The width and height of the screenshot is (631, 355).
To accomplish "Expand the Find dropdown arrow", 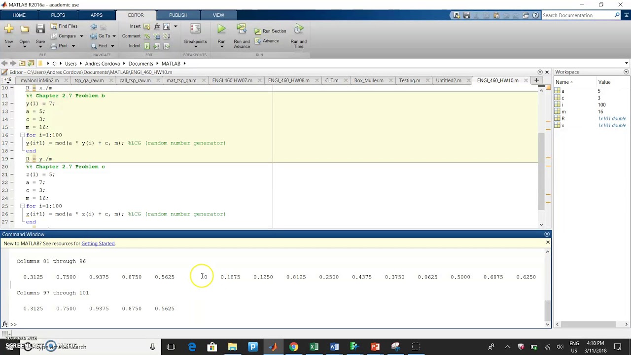I will click(112, 46).
